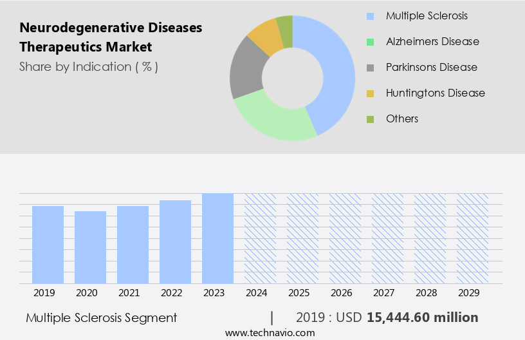Screen dimensions: 525x340
Task: Select the gray Parkinsons Disease legend swatch
Action: (x=369, y=68)
